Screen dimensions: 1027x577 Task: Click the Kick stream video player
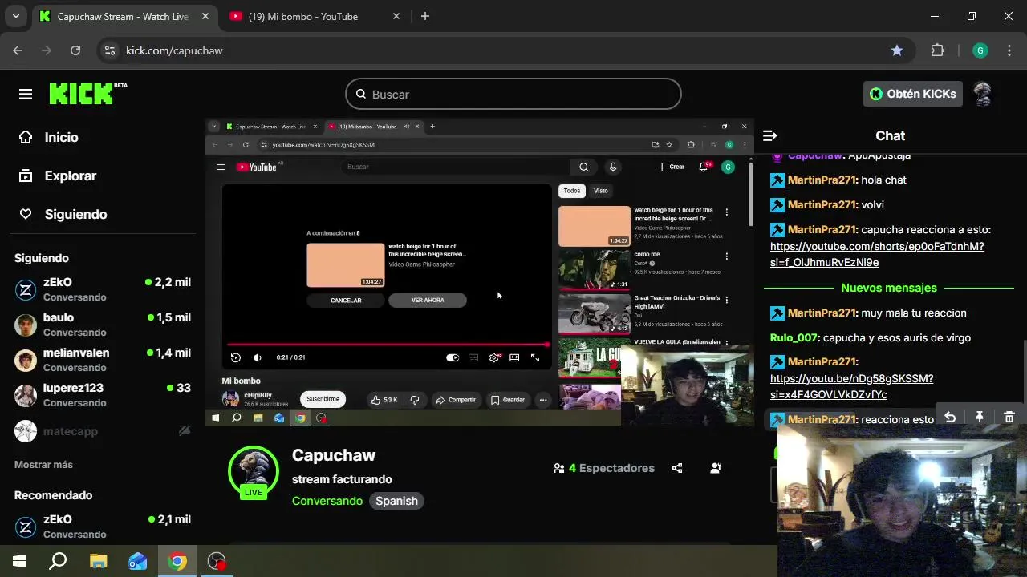pos(479,272)
